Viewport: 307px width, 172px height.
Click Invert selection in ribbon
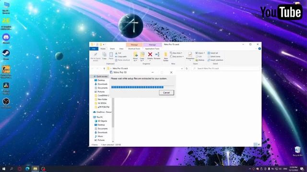coord(215,60)
